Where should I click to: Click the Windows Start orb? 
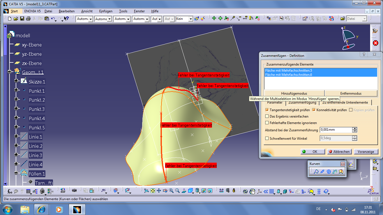click(x=7, y=209)
